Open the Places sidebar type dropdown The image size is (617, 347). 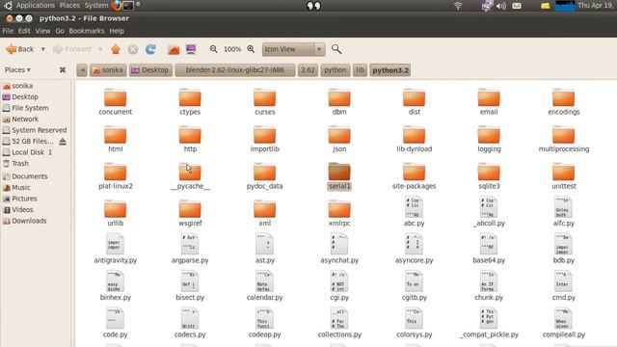pos(17,70)
